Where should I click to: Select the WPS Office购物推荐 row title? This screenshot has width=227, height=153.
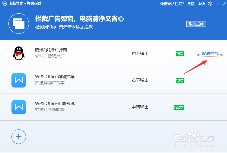(x=55, y=77)
